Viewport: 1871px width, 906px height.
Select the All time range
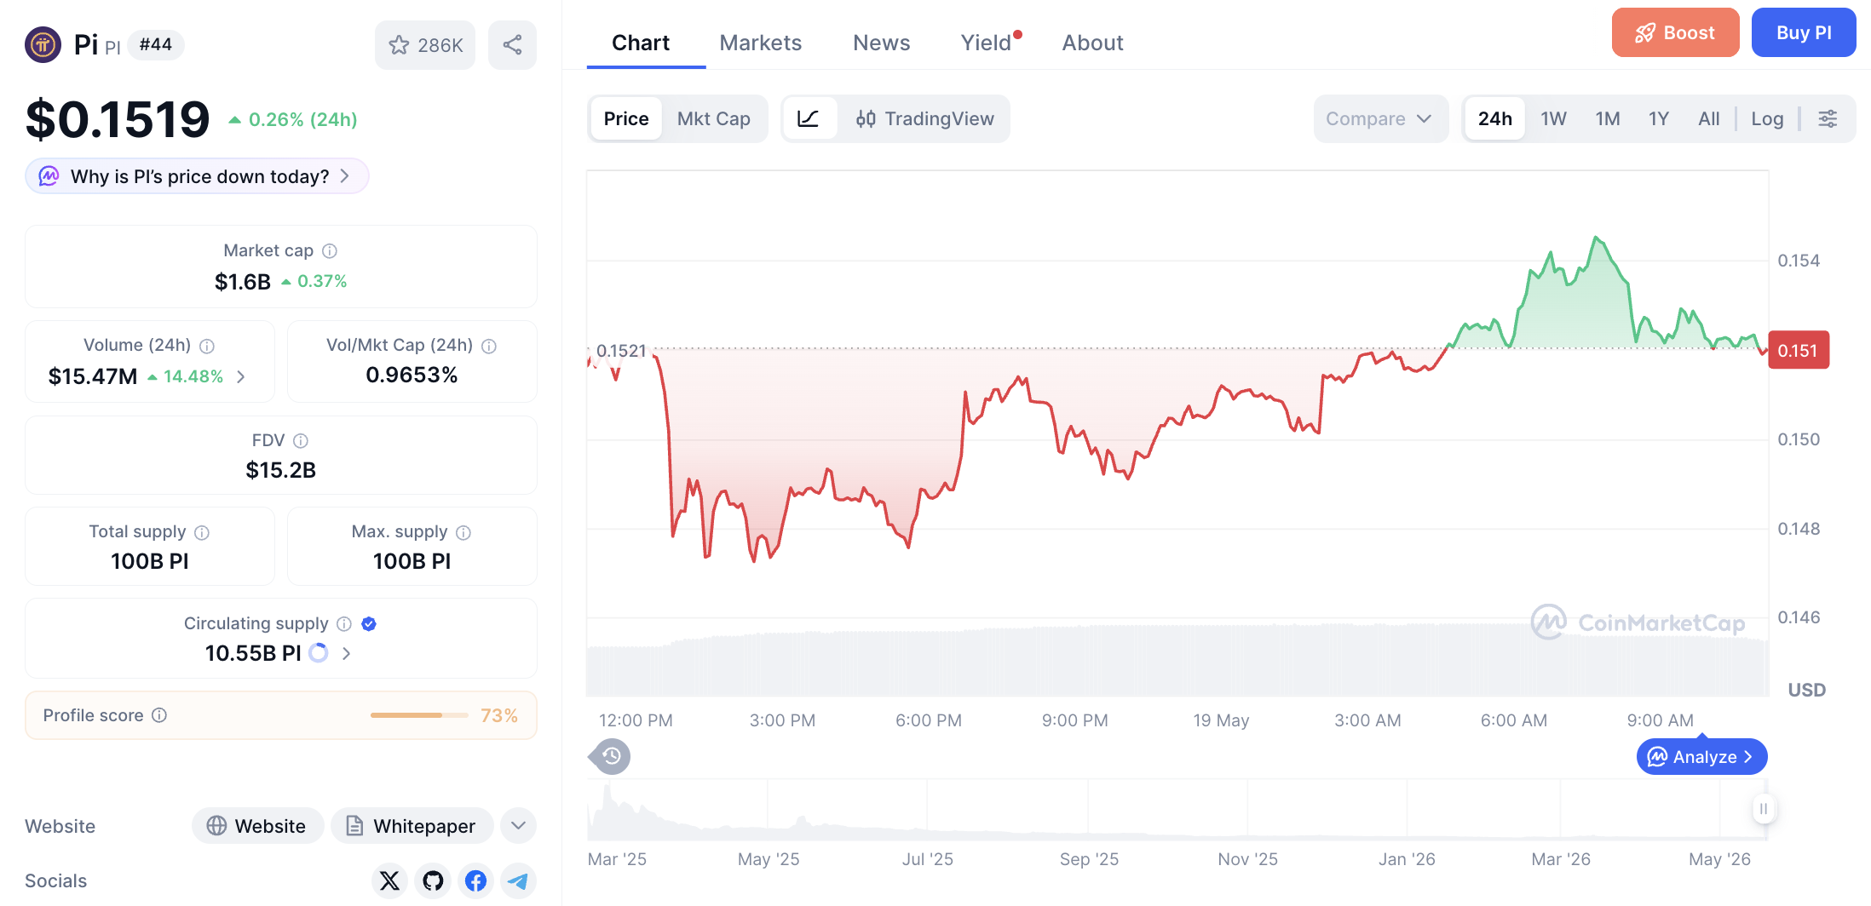[x=1709, y=118]
